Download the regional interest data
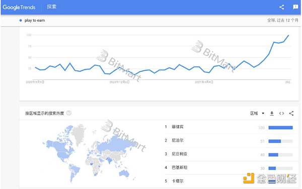 pos(272,114)
